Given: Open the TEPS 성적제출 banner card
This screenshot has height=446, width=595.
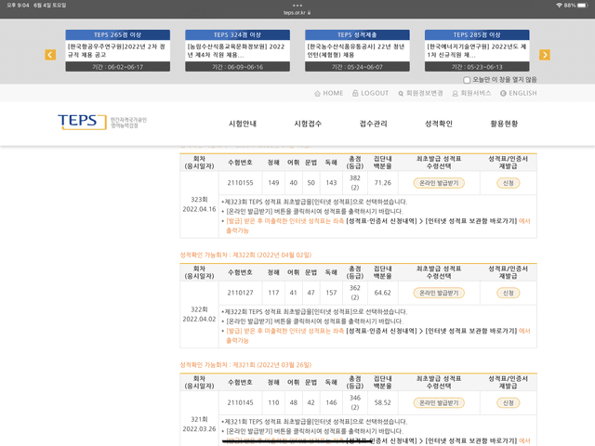Looking at the screenshot, I should tap(357, 50).
